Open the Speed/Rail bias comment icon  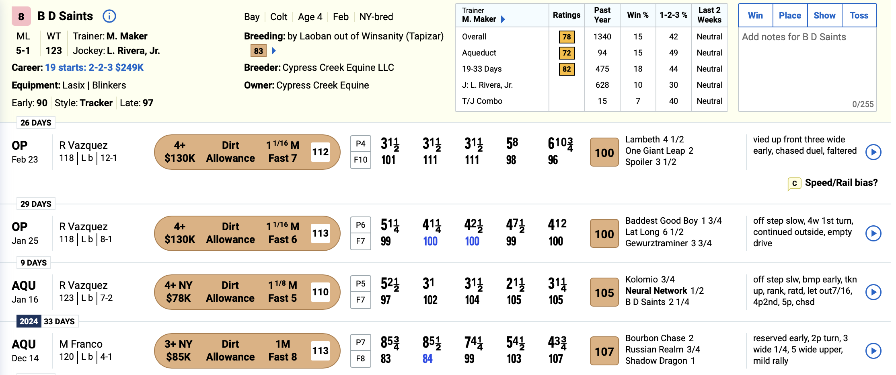pyautogui.click(x=794, y=183)
